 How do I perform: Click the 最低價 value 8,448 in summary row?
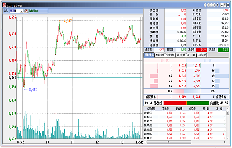[x=183, y=49]
